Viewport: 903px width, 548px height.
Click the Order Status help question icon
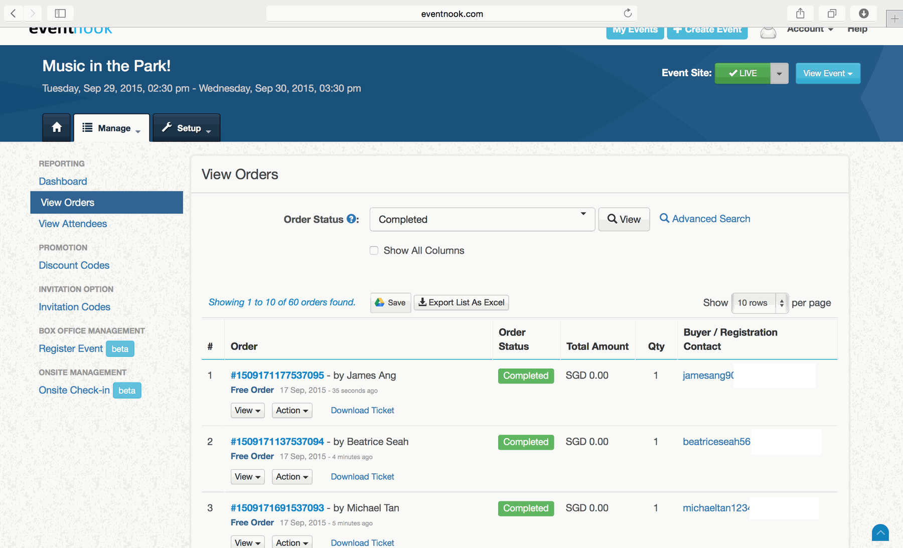(352, 219)
